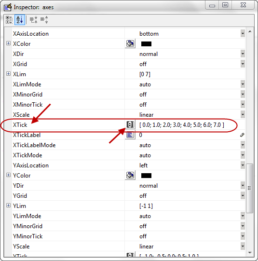258x261 pixels.
Task: Open XLimMode dropdown arrow
Action: point(243,84)
